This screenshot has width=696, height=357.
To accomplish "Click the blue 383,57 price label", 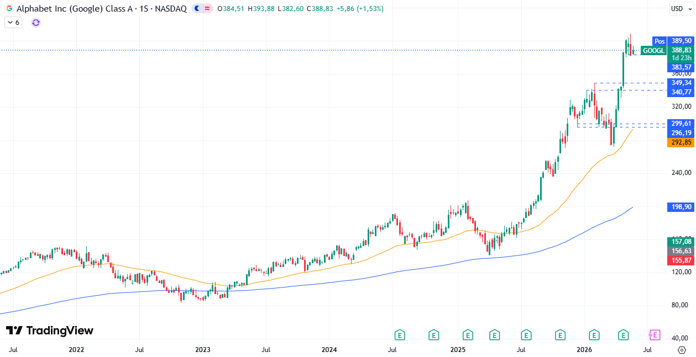I will tap(681, 67).
